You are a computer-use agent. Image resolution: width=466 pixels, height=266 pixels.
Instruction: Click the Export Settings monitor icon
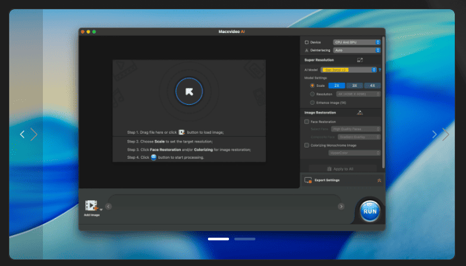point(308,180)
